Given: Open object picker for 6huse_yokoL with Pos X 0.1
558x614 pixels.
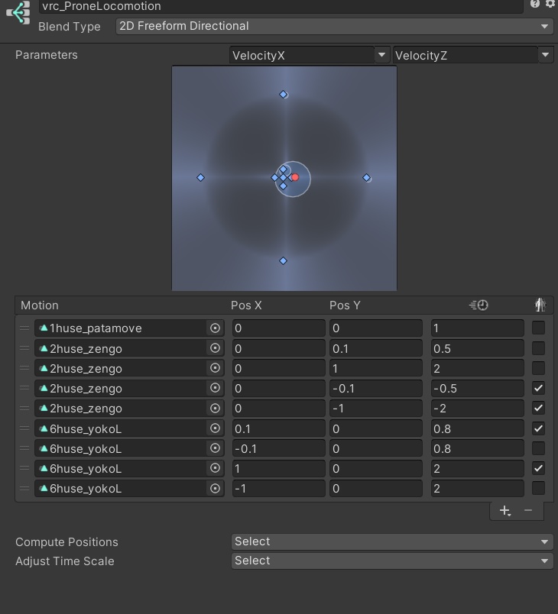Looking at the screenshot, I should [x=215, y=428].
